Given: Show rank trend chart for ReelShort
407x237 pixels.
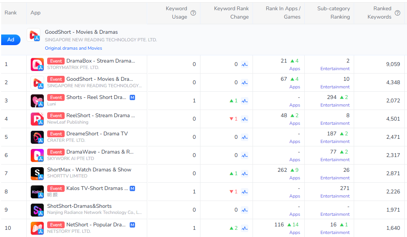Looking at the screenshot, I should point(245,119).
